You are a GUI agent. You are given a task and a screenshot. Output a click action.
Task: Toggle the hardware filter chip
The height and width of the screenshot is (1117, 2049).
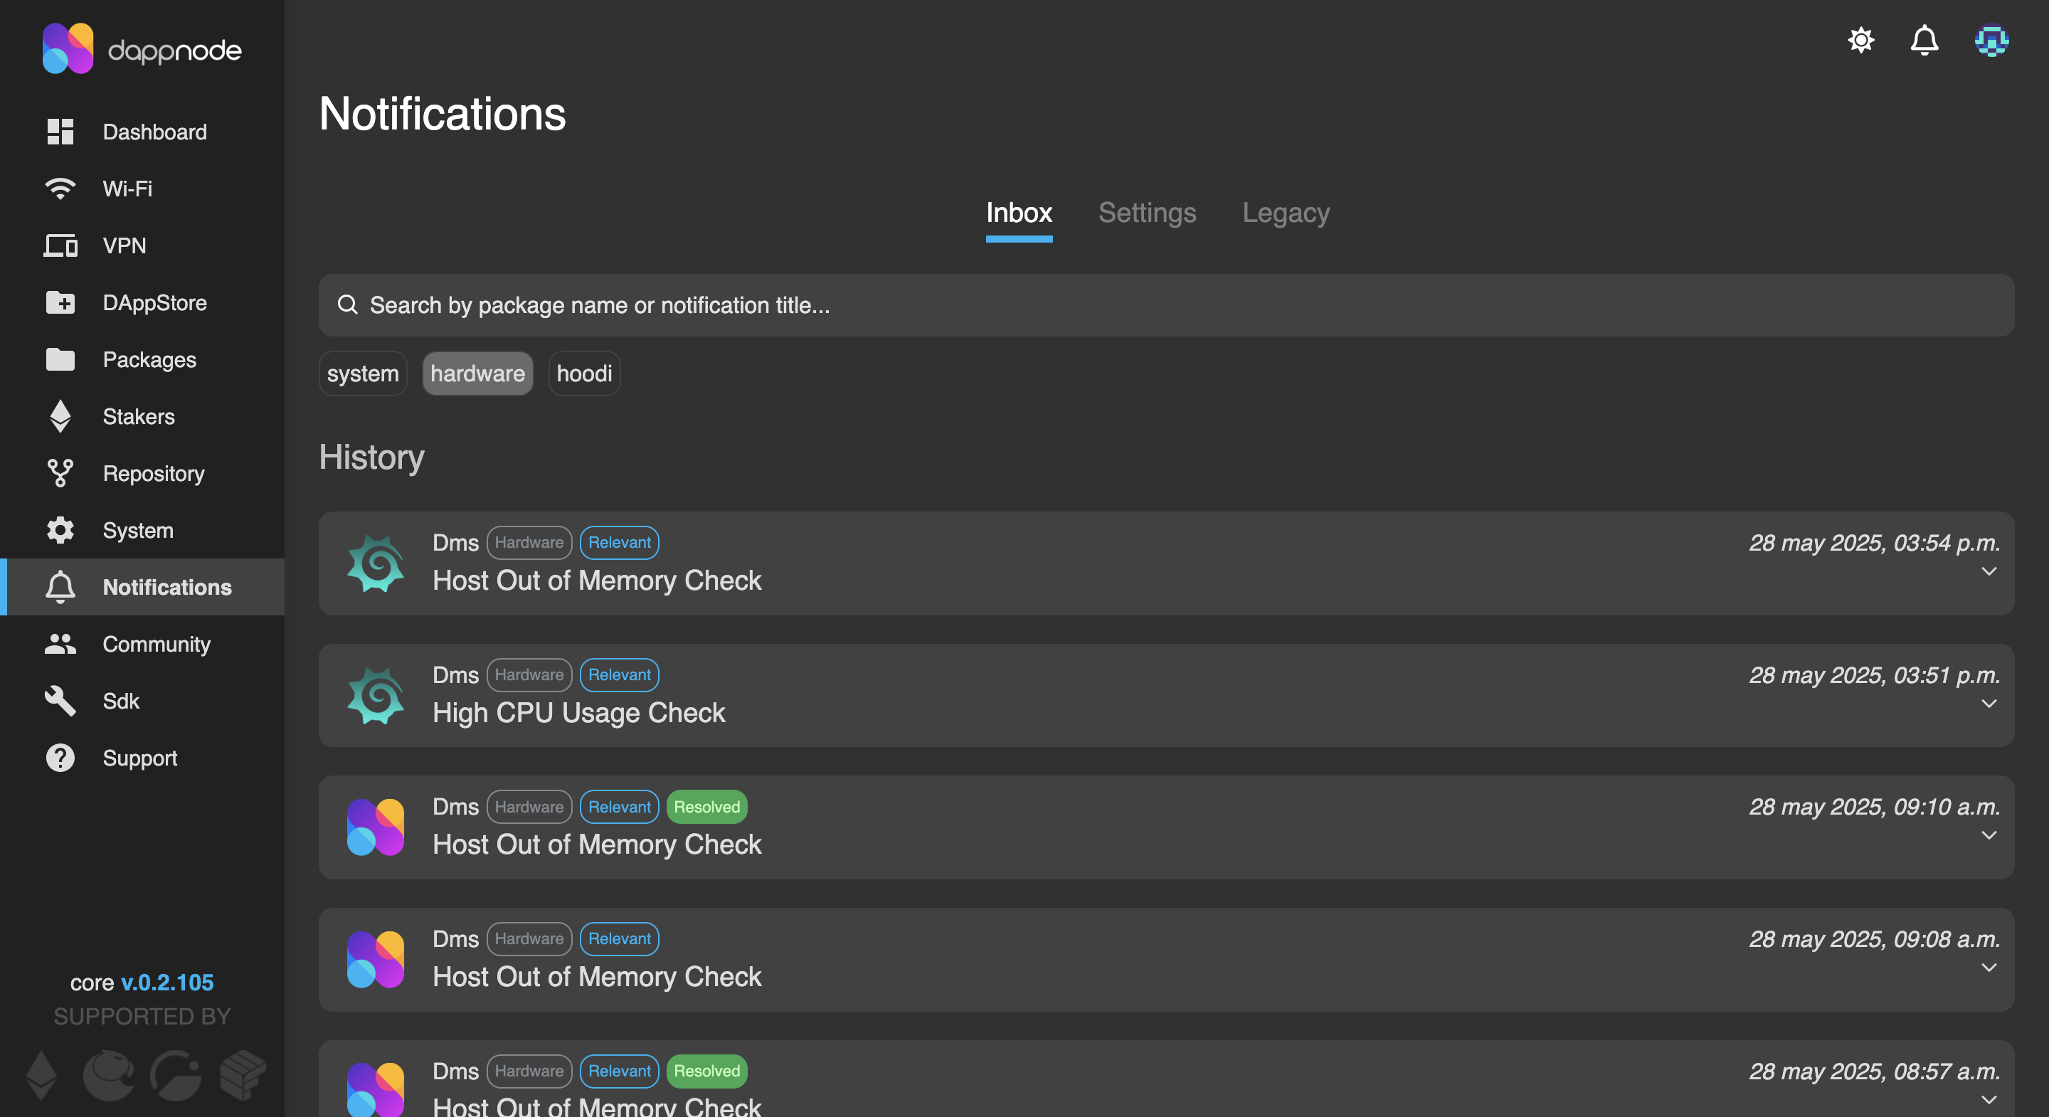click(x=477, y=373)
